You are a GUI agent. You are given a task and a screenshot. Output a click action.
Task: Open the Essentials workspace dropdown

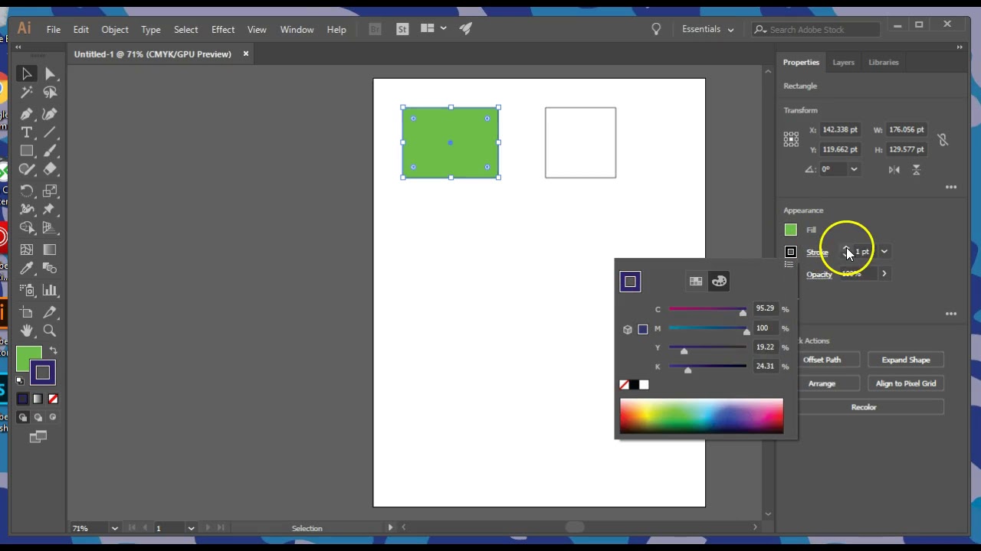click(708, 29)
